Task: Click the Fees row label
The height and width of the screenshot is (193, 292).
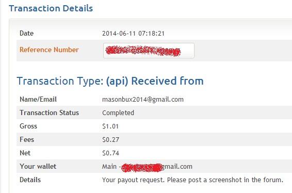Action: pyautogui.click(x=27, y=139)
